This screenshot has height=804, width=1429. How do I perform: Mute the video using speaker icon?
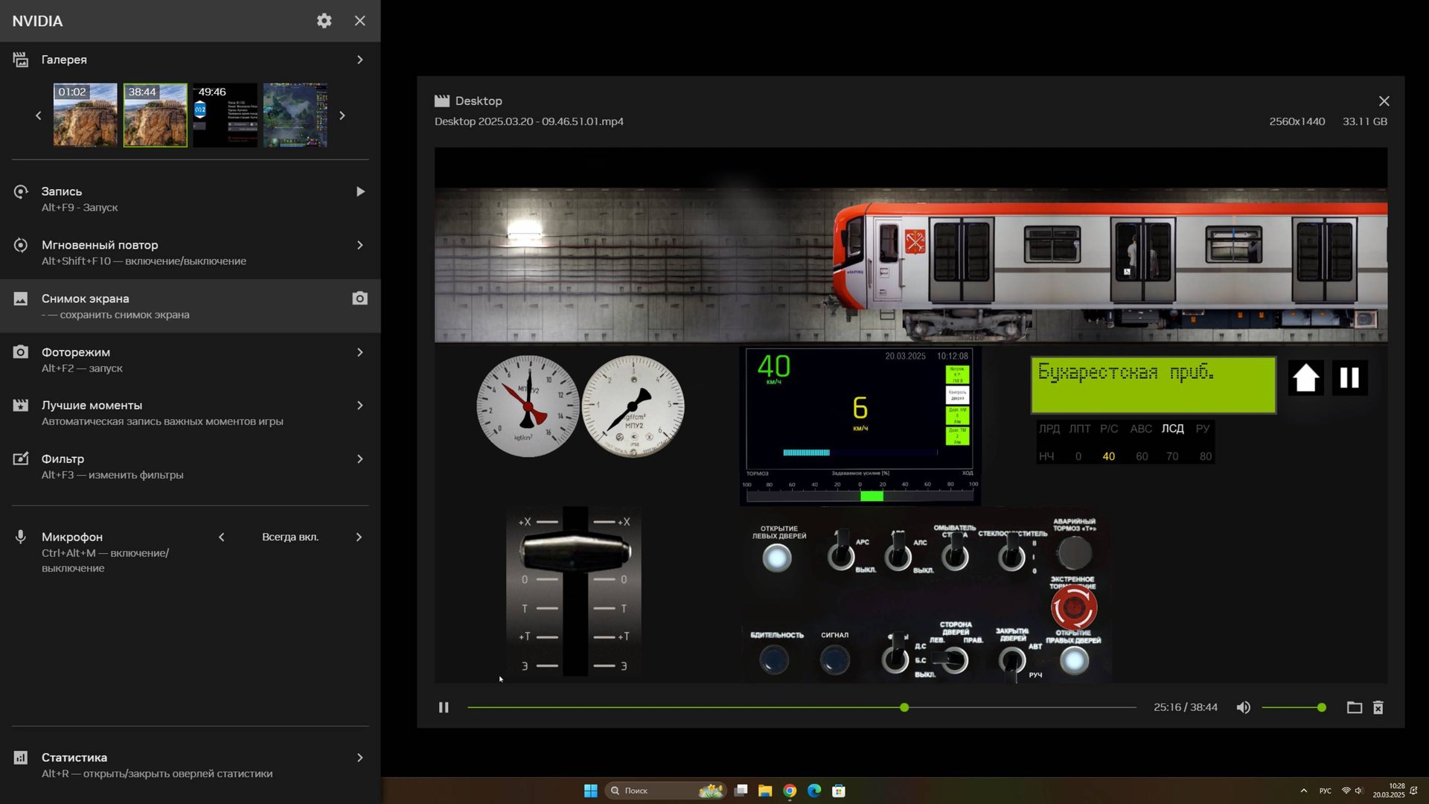[1243, 707]
